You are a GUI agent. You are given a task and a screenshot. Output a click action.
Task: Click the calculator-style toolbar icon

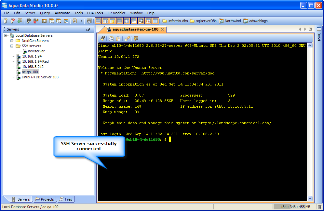coord(89,21)
